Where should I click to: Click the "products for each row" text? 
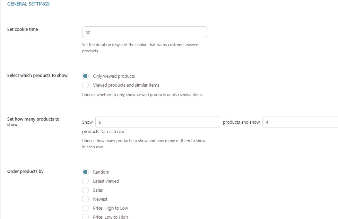pos(103,132)
